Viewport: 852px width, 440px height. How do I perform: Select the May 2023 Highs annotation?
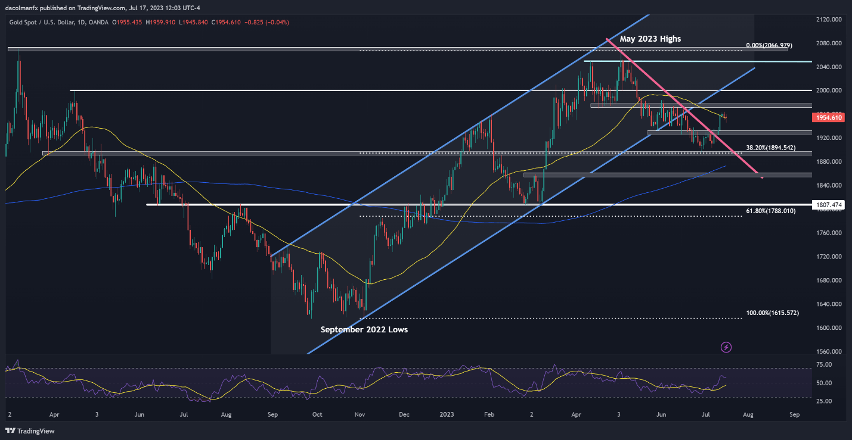point(650,39)
